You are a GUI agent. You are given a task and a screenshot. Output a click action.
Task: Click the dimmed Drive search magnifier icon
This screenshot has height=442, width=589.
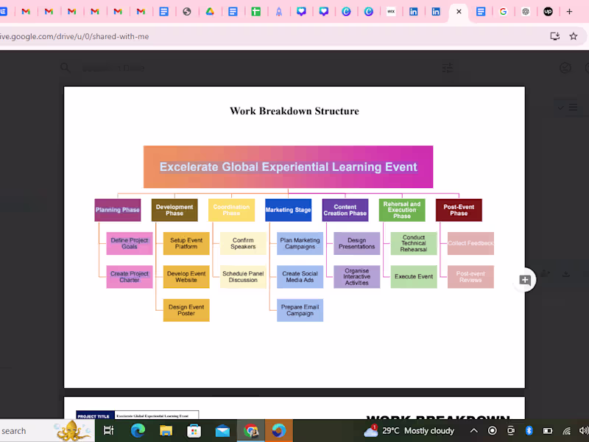tap(66, 68)
